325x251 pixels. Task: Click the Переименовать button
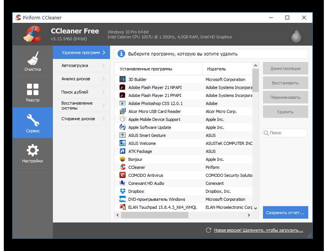coord(285,97)
